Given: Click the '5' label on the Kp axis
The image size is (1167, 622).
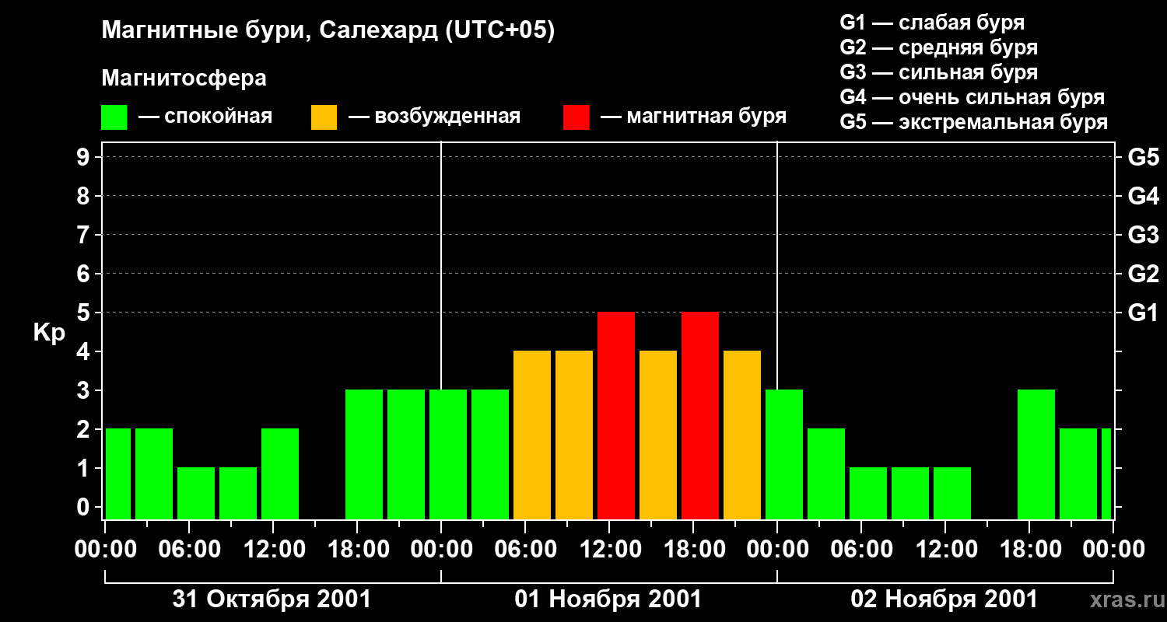Looking at the screenshot, I should [85, 313].
